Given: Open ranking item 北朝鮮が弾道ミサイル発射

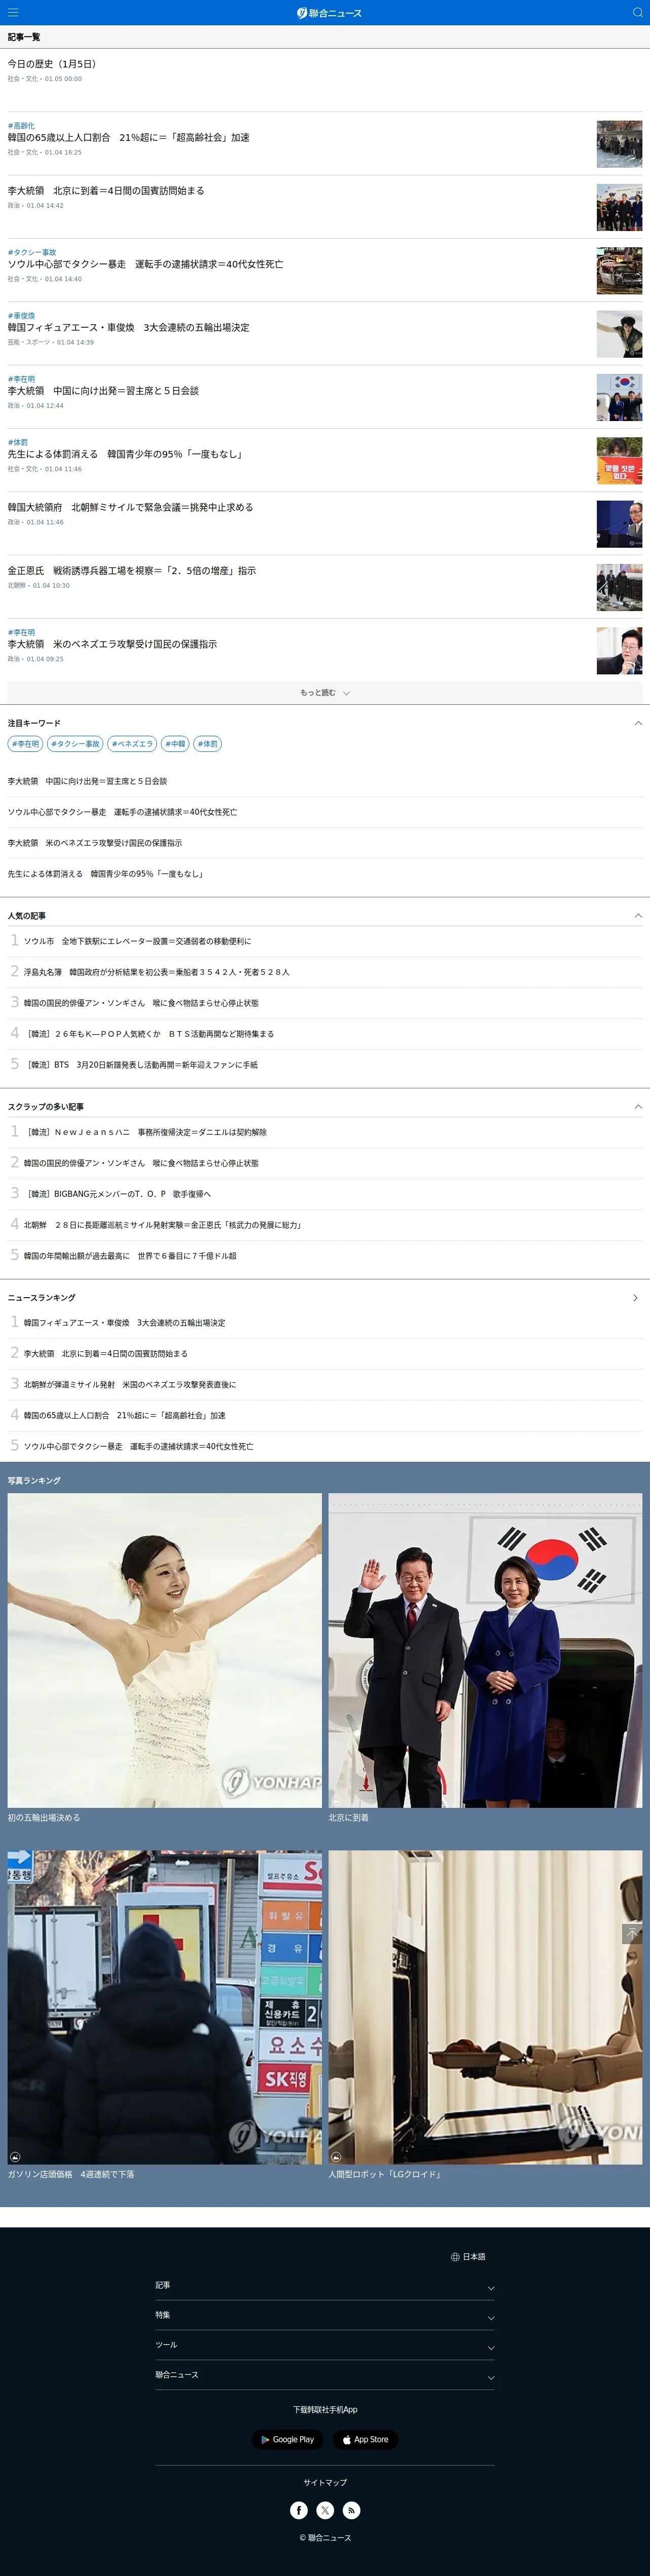Looking at the screenshot, I should tap(130, 1385).
